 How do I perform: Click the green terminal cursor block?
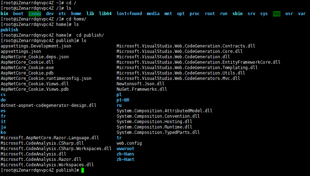(83, 170)
